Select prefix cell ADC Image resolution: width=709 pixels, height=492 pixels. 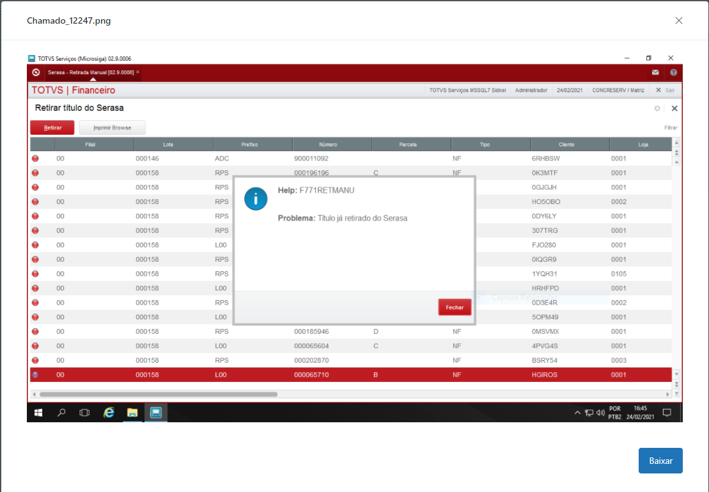tap(222, 159)
